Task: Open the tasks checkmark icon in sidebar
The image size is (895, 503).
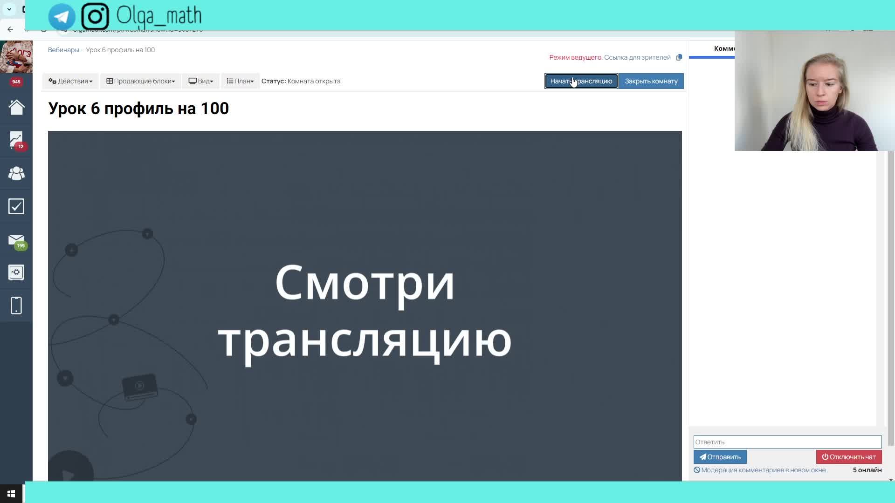Action: [x=16, y=206]
